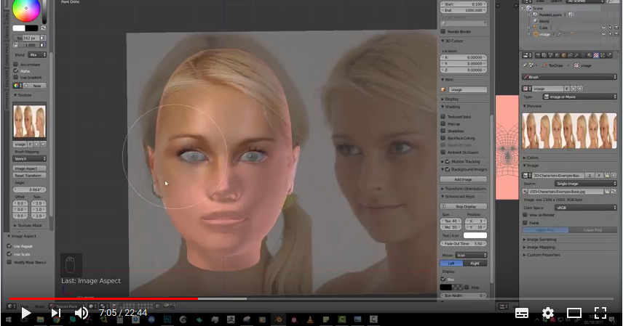
Task: Unlink the visage texture with X icon in Texture panel
Action: click(x=44, y=144)
